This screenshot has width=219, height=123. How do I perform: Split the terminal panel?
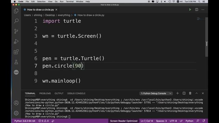[184, 93]
